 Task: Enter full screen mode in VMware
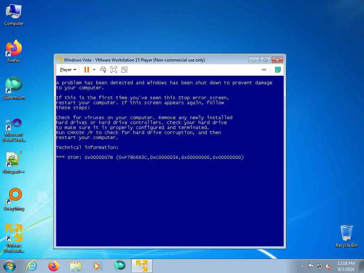[x=114, y=70]
